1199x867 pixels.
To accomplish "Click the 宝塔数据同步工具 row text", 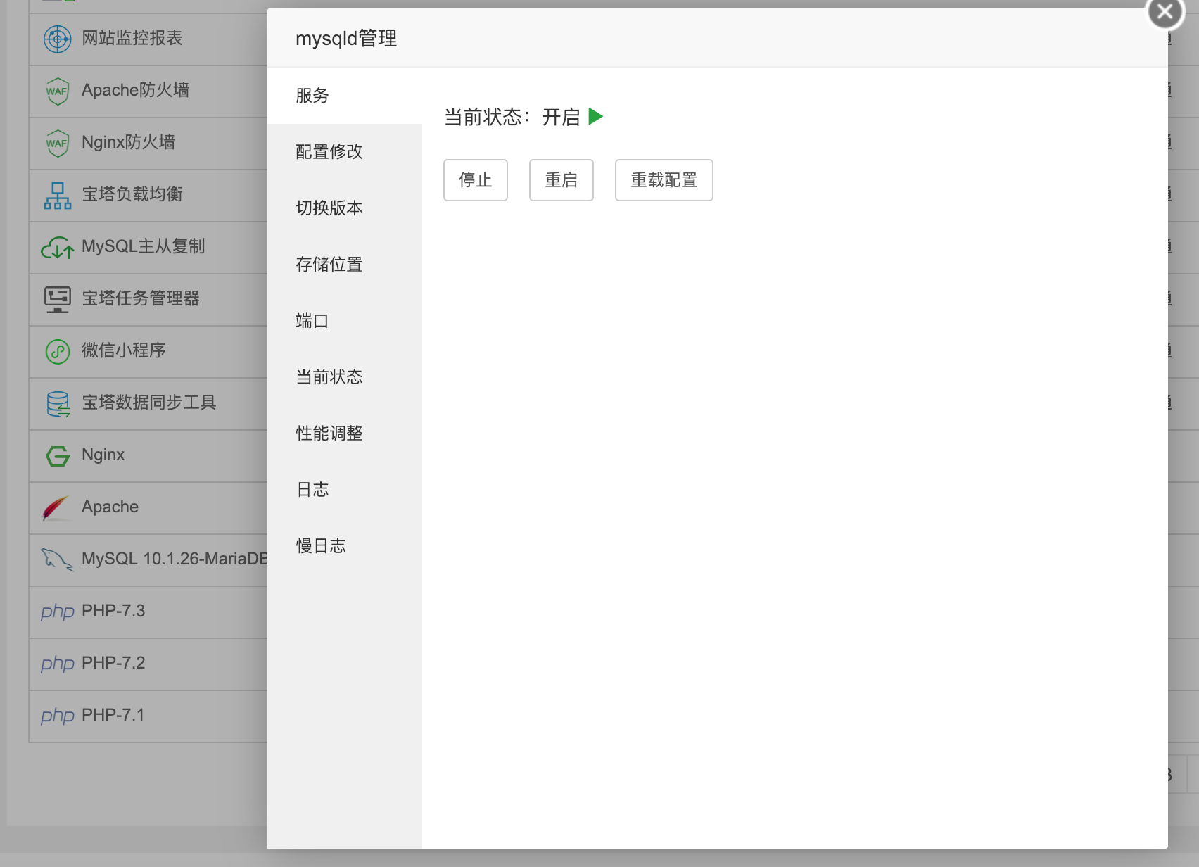I will (x=149, y=403).
